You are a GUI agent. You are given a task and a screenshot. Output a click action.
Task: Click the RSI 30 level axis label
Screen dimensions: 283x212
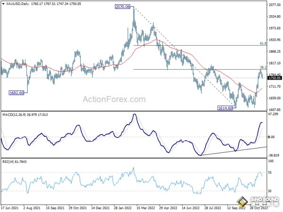(x=271, y=191)
